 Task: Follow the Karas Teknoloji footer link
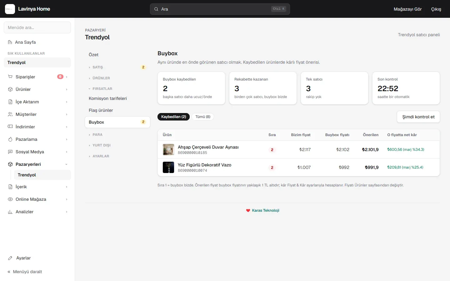coord(266,210)
